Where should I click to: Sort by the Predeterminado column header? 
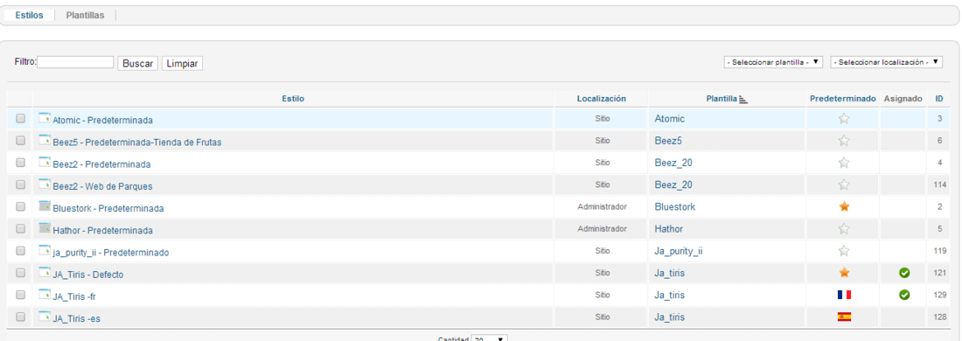pyautogui.click(x=843, y=98)
